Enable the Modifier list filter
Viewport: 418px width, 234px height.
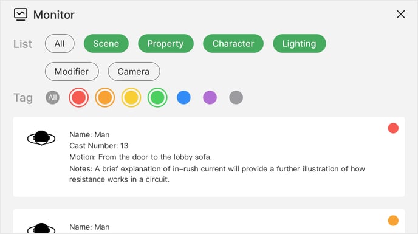(72, 72)
